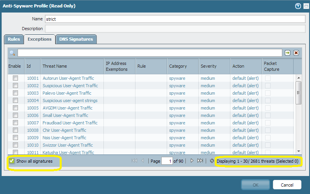Select the Exceptions tab
This screenshot has height=194, width=310.
[x=39, y=39]
